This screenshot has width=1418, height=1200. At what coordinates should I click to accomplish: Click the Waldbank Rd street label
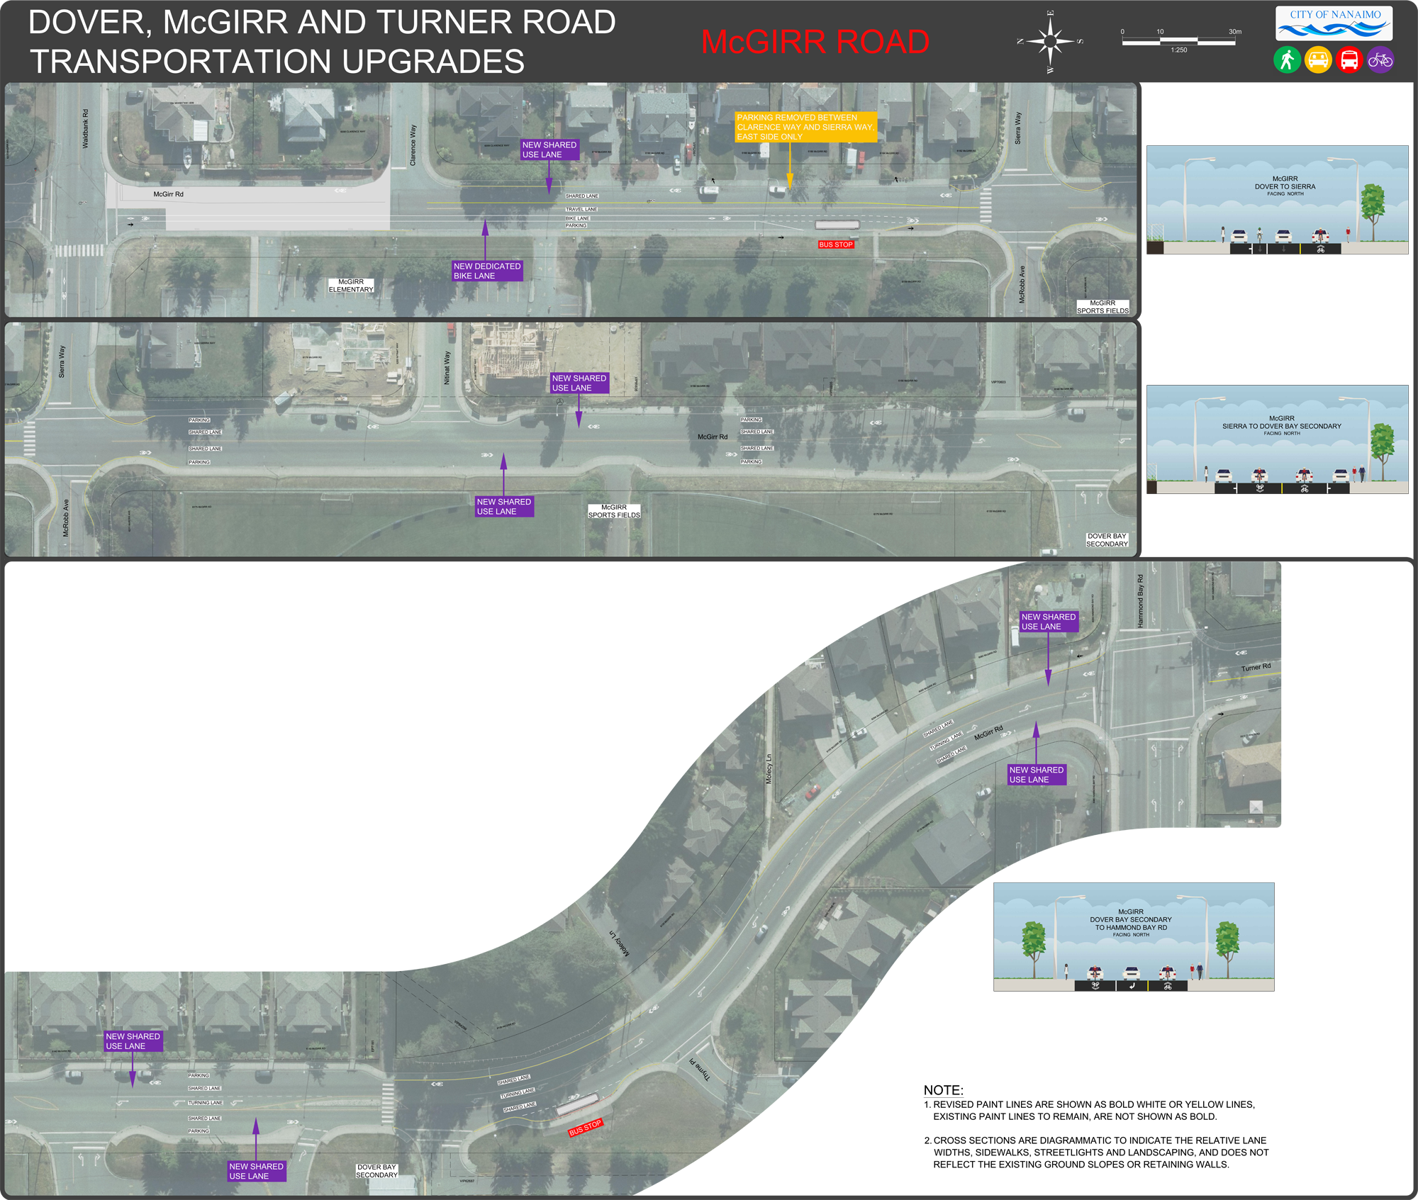pos(86,128)
